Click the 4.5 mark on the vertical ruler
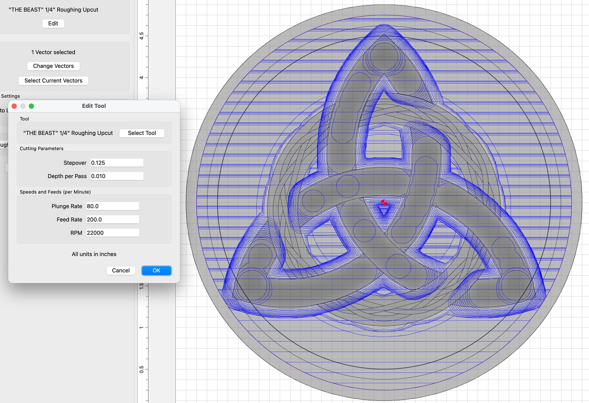This screenshot has width=589, height=403. (x=141, y=36)
